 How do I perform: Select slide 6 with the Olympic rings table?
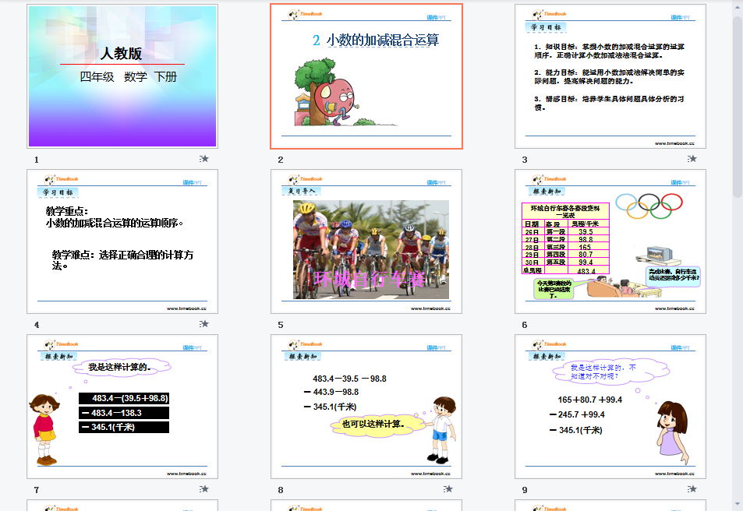click(610, 241)
